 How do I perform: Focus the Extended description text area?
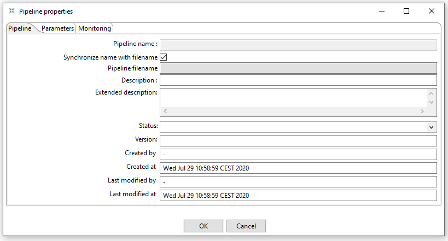[x=293, y=97]
